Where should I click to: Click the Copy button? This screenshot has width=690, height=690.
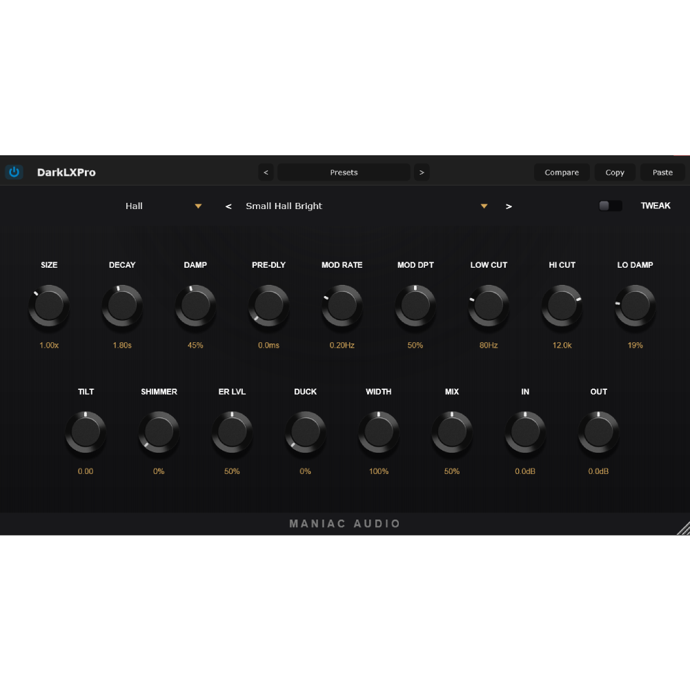pyautogui.click(x=615, y=172)
